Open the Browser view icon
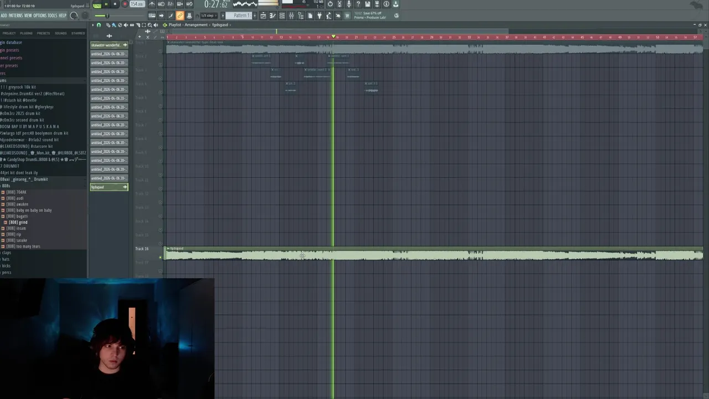 [301, 16]
